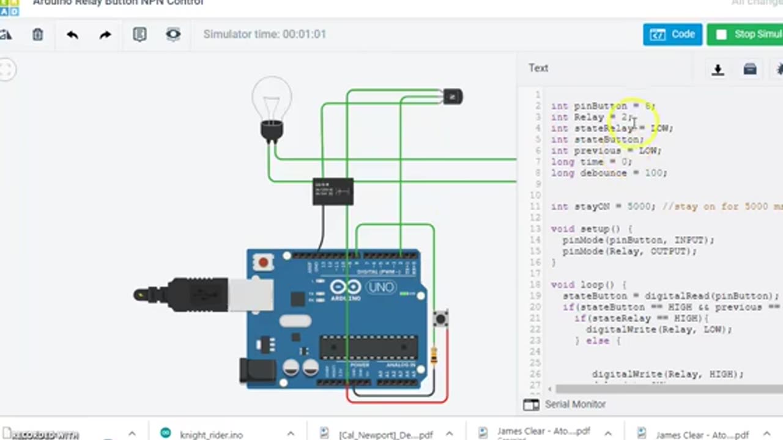Screen dimensions: 783x440
Task: Toggle notes visibility eye icon
Action: [x=173, y=35]
